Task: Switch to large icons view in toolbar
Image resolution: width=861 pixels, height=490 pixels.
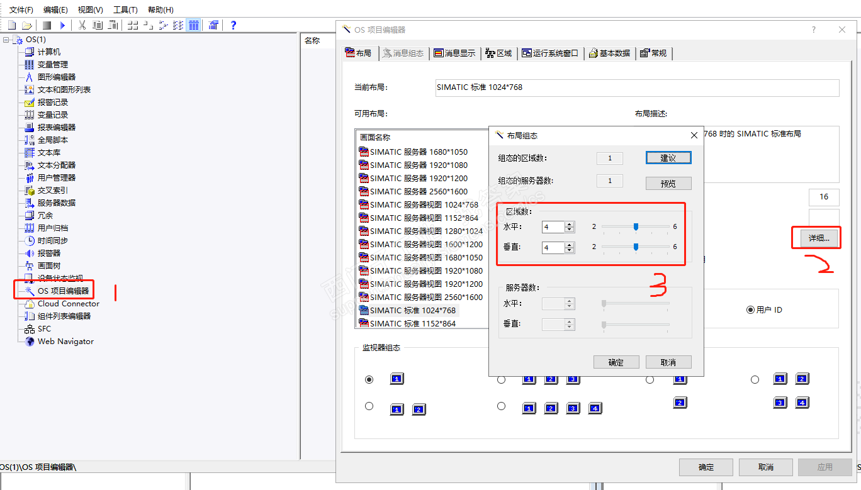Action: coord(133,25)
